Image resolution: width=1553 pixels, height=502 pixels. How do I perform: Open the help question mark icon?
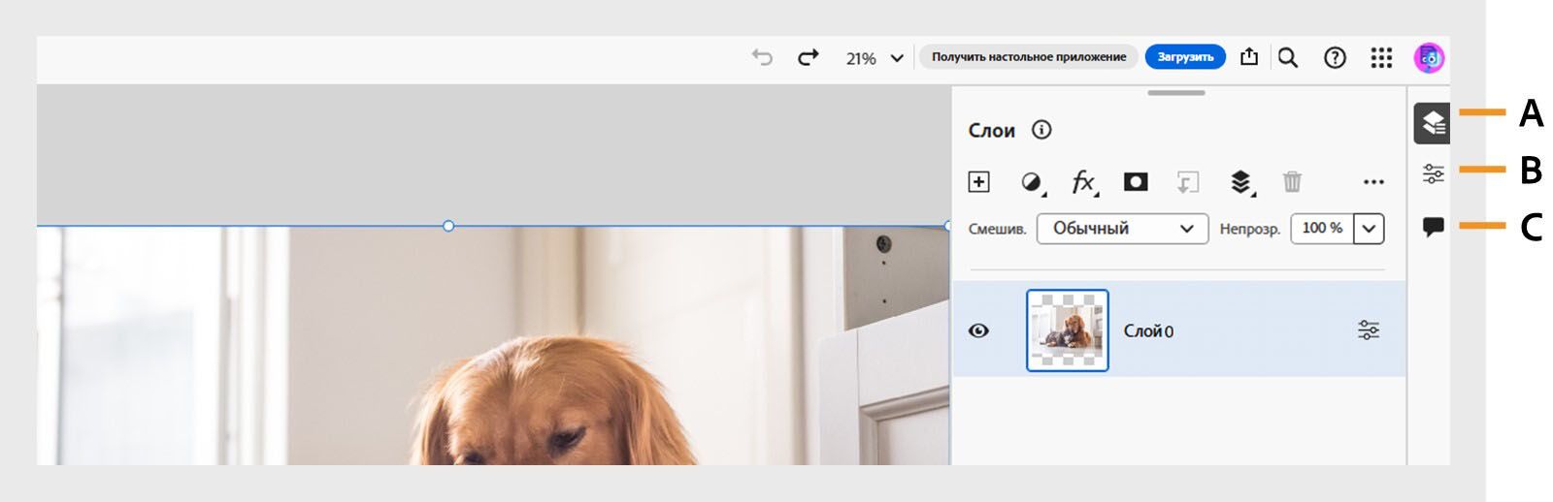[x=1335, y=58]
